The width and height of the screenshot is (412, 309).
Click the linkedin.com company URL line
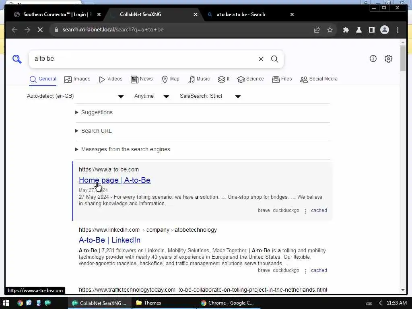click(148, 230)
